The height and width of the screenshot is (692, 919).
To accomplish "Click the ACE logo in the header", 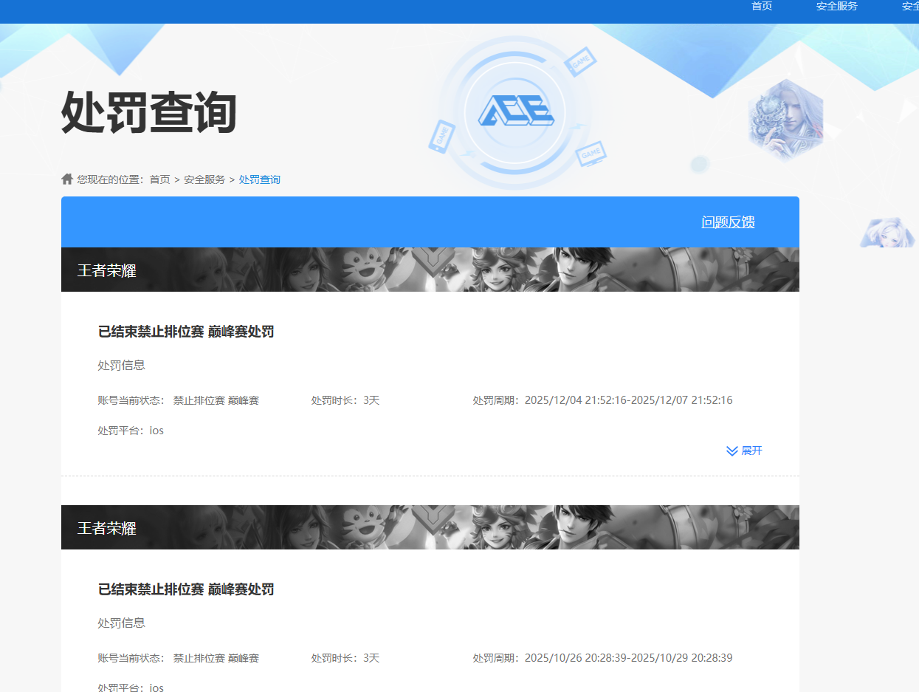I will (x=515, y=112).
